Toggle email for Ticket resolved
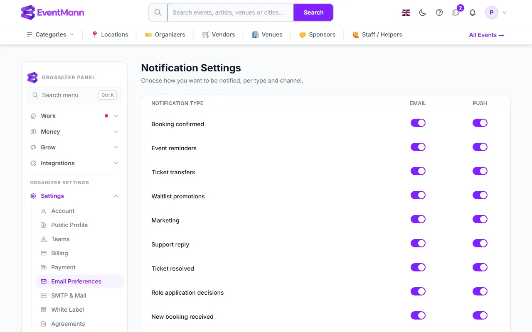This screenshot has width=532, height=332. [418, 267]
